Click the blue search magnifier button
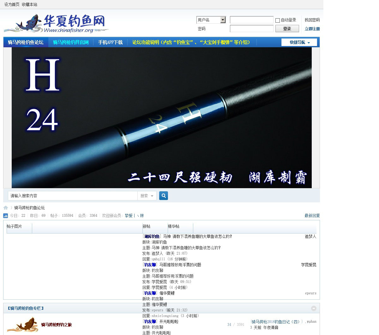 point(163,196)
